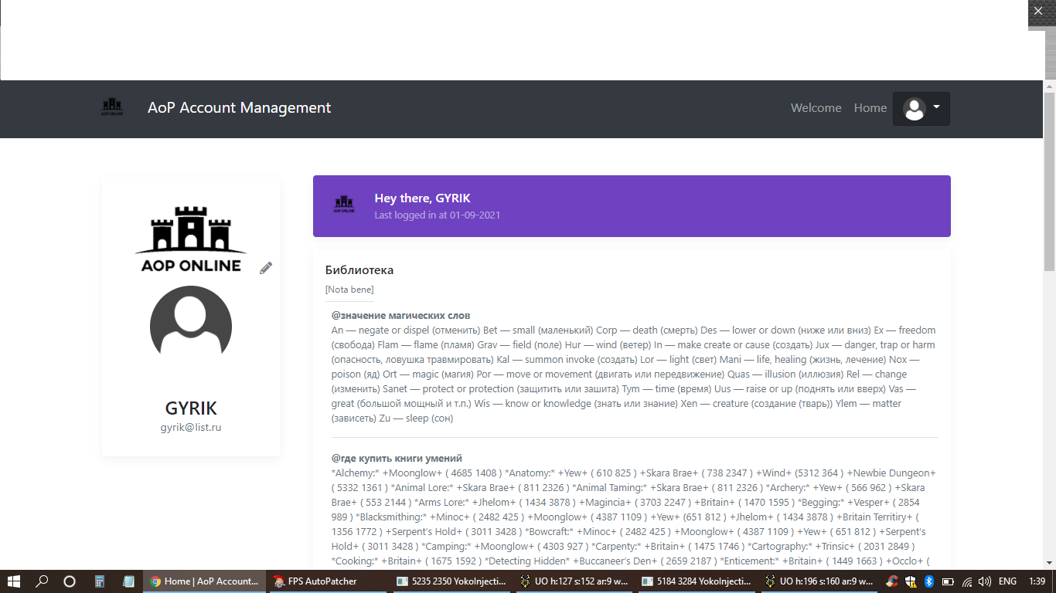Open the Notepad icon in the taskbar
This screenshot has height=593, width=1056.
(128, 581)
